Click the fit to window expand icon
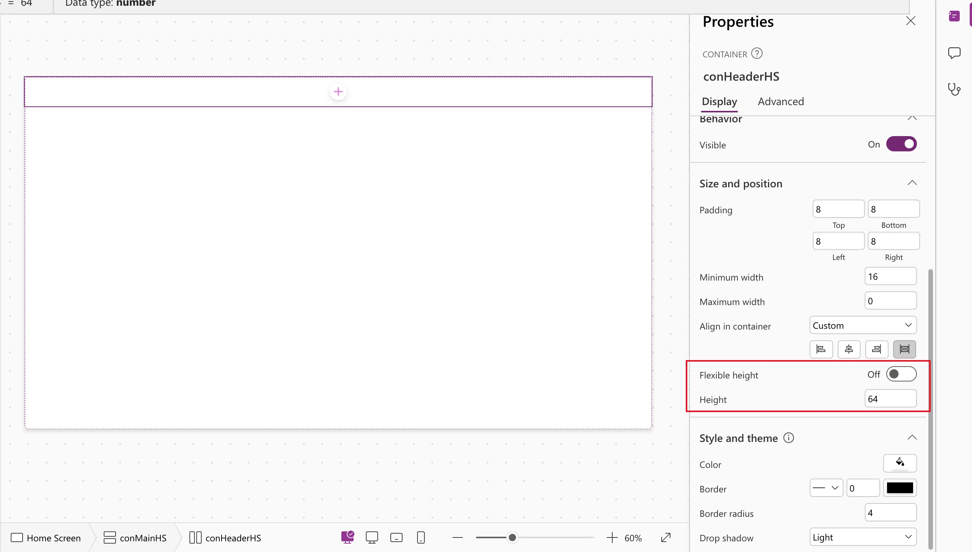The width and height of the screenshot is (972, 552). click(x=666, y=537)
